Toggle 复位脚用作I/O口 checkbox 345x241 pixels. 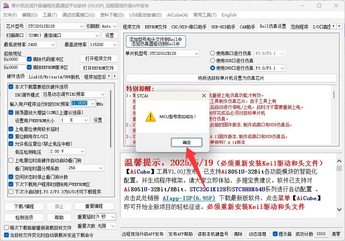(11, 137)
